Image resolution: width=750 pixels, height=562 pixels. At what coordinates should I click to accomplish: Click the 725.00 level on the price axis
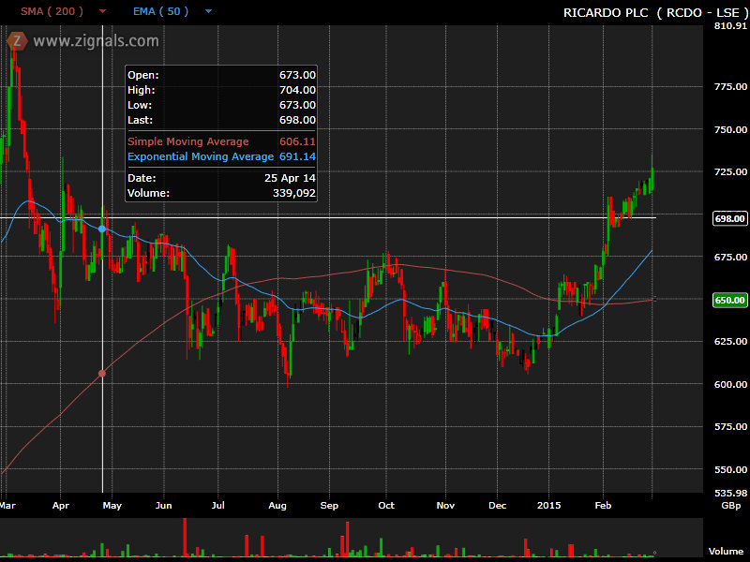[729, 172]
